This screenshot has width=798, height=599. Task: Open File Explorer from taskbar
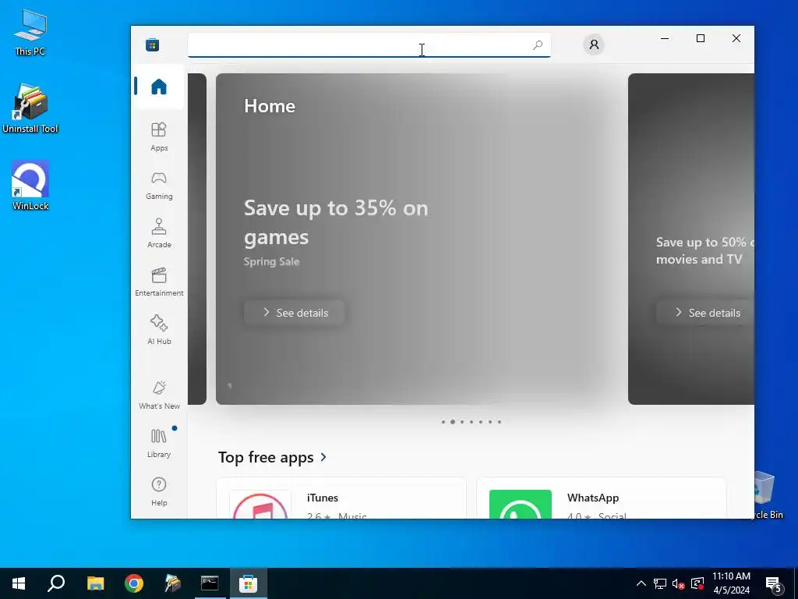[95, 583]
